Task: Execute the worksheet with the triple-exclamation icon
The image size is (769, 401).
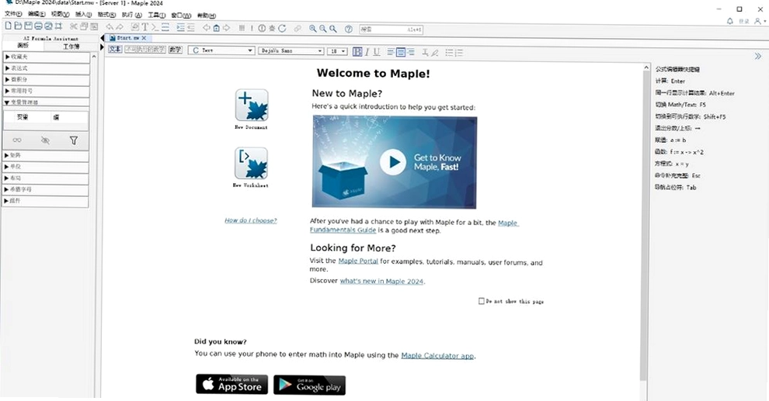Action: (242, 28)
